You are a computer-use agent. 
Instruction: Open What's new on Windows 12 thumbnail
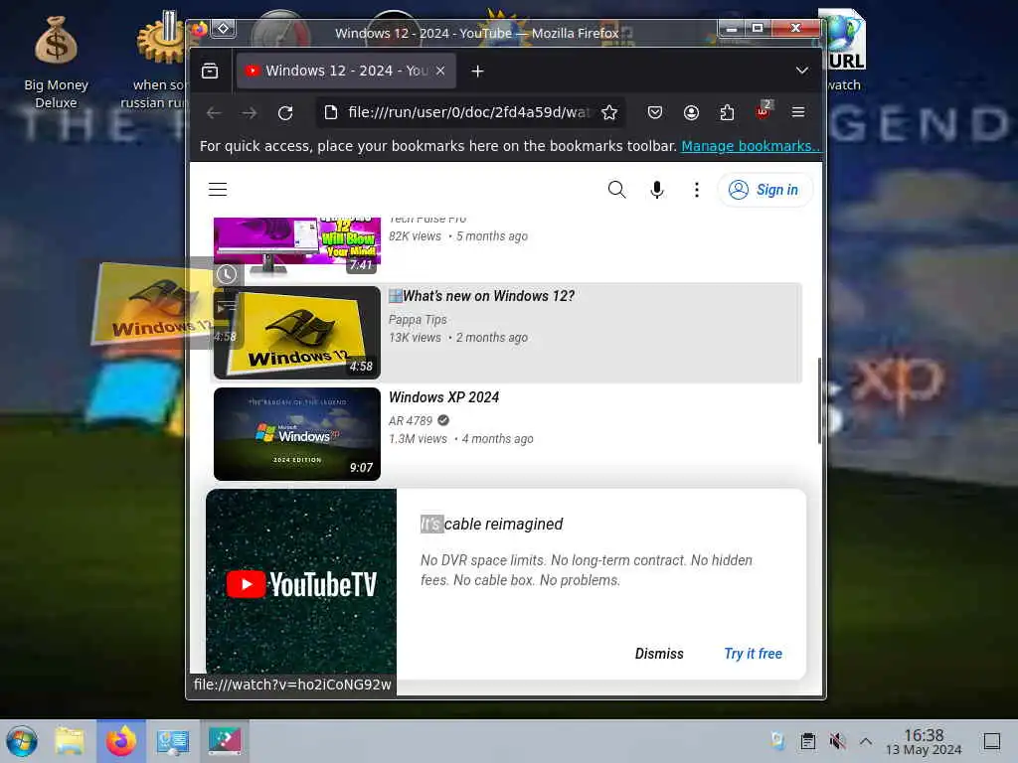tap(296, 333)
